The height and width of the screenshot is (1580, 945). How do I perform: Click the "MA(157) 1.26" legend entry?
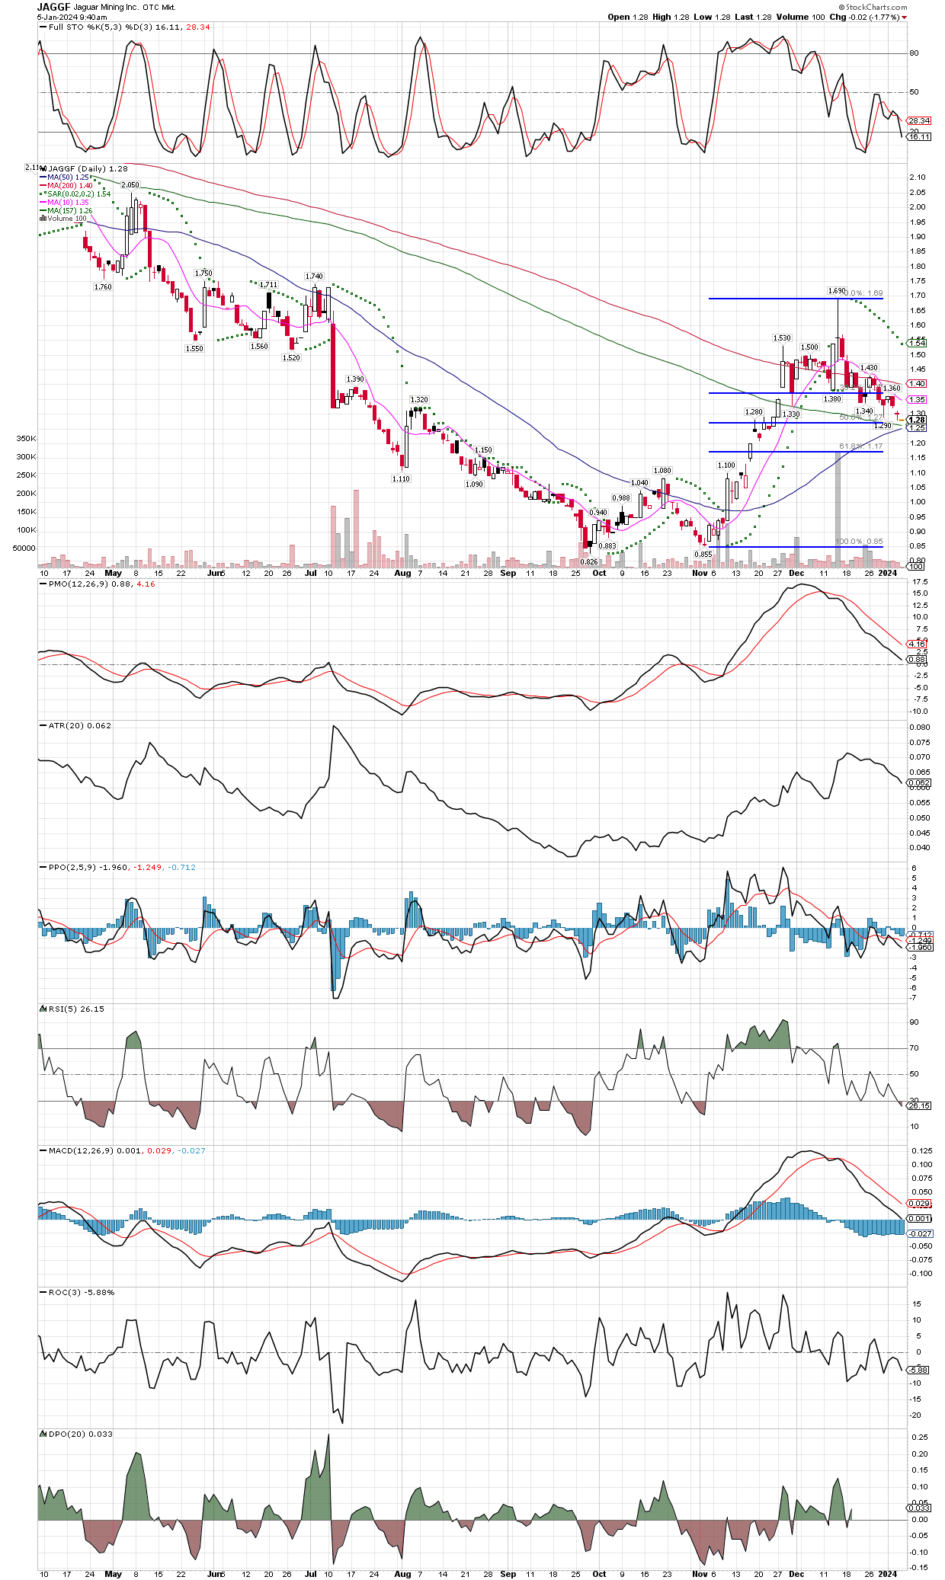[x=66, y=210]
